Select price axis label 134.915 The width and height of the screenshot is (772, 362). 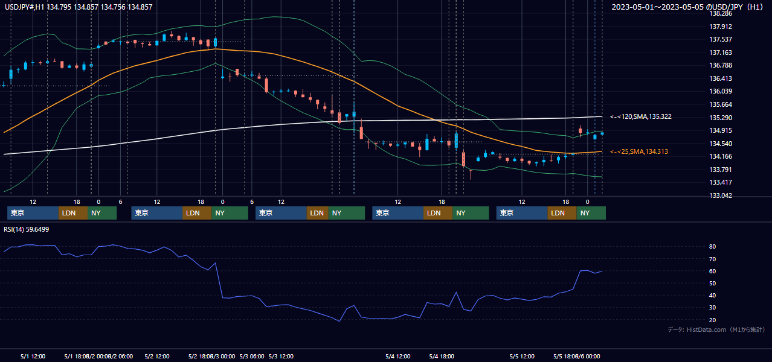click(x=721, y=130)
